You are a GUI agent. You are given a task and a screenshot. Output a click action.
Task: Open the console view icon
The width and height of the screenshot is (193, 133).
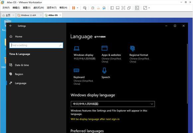137,8
